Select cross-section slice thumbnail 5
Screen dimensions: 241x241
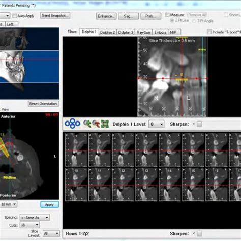pos(170,149)
